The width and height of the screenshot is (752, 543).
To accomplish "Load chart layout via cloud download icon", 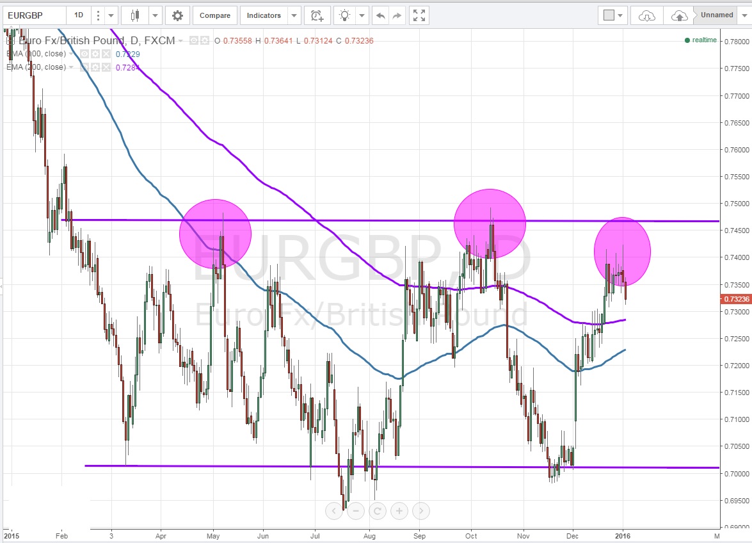I will coord(646,15).
